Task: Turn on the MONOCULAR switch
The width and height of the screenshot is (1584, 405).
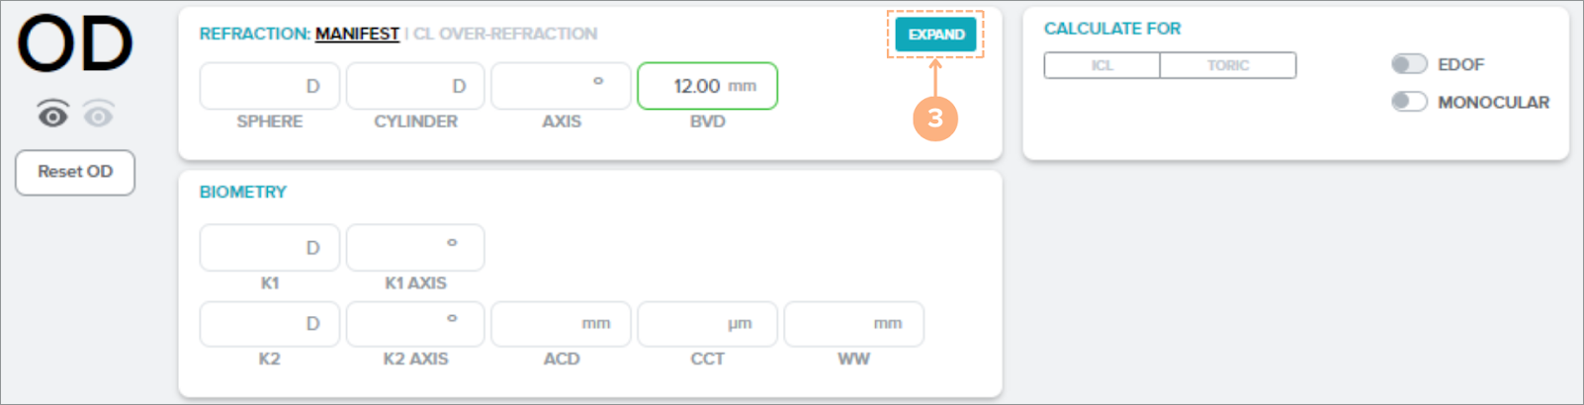Action: pyautogui.click(x=1409, y=102)
